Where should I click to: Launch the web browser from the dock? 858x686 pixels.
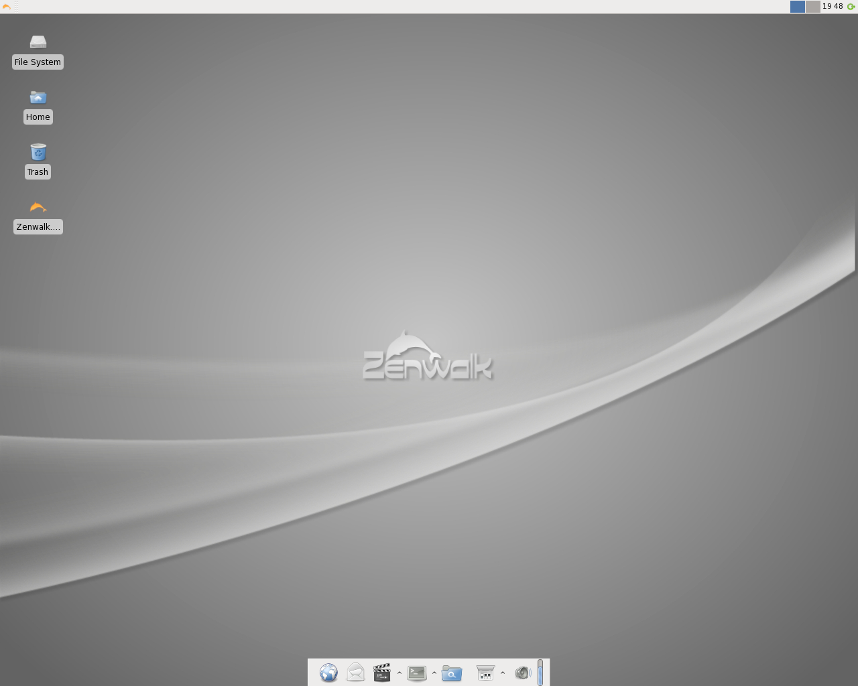point(328,673)
